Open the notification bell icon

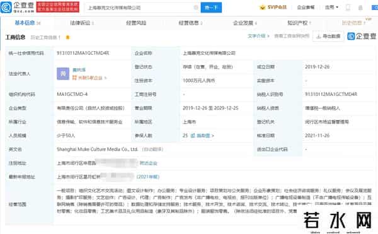coord(360,8)
